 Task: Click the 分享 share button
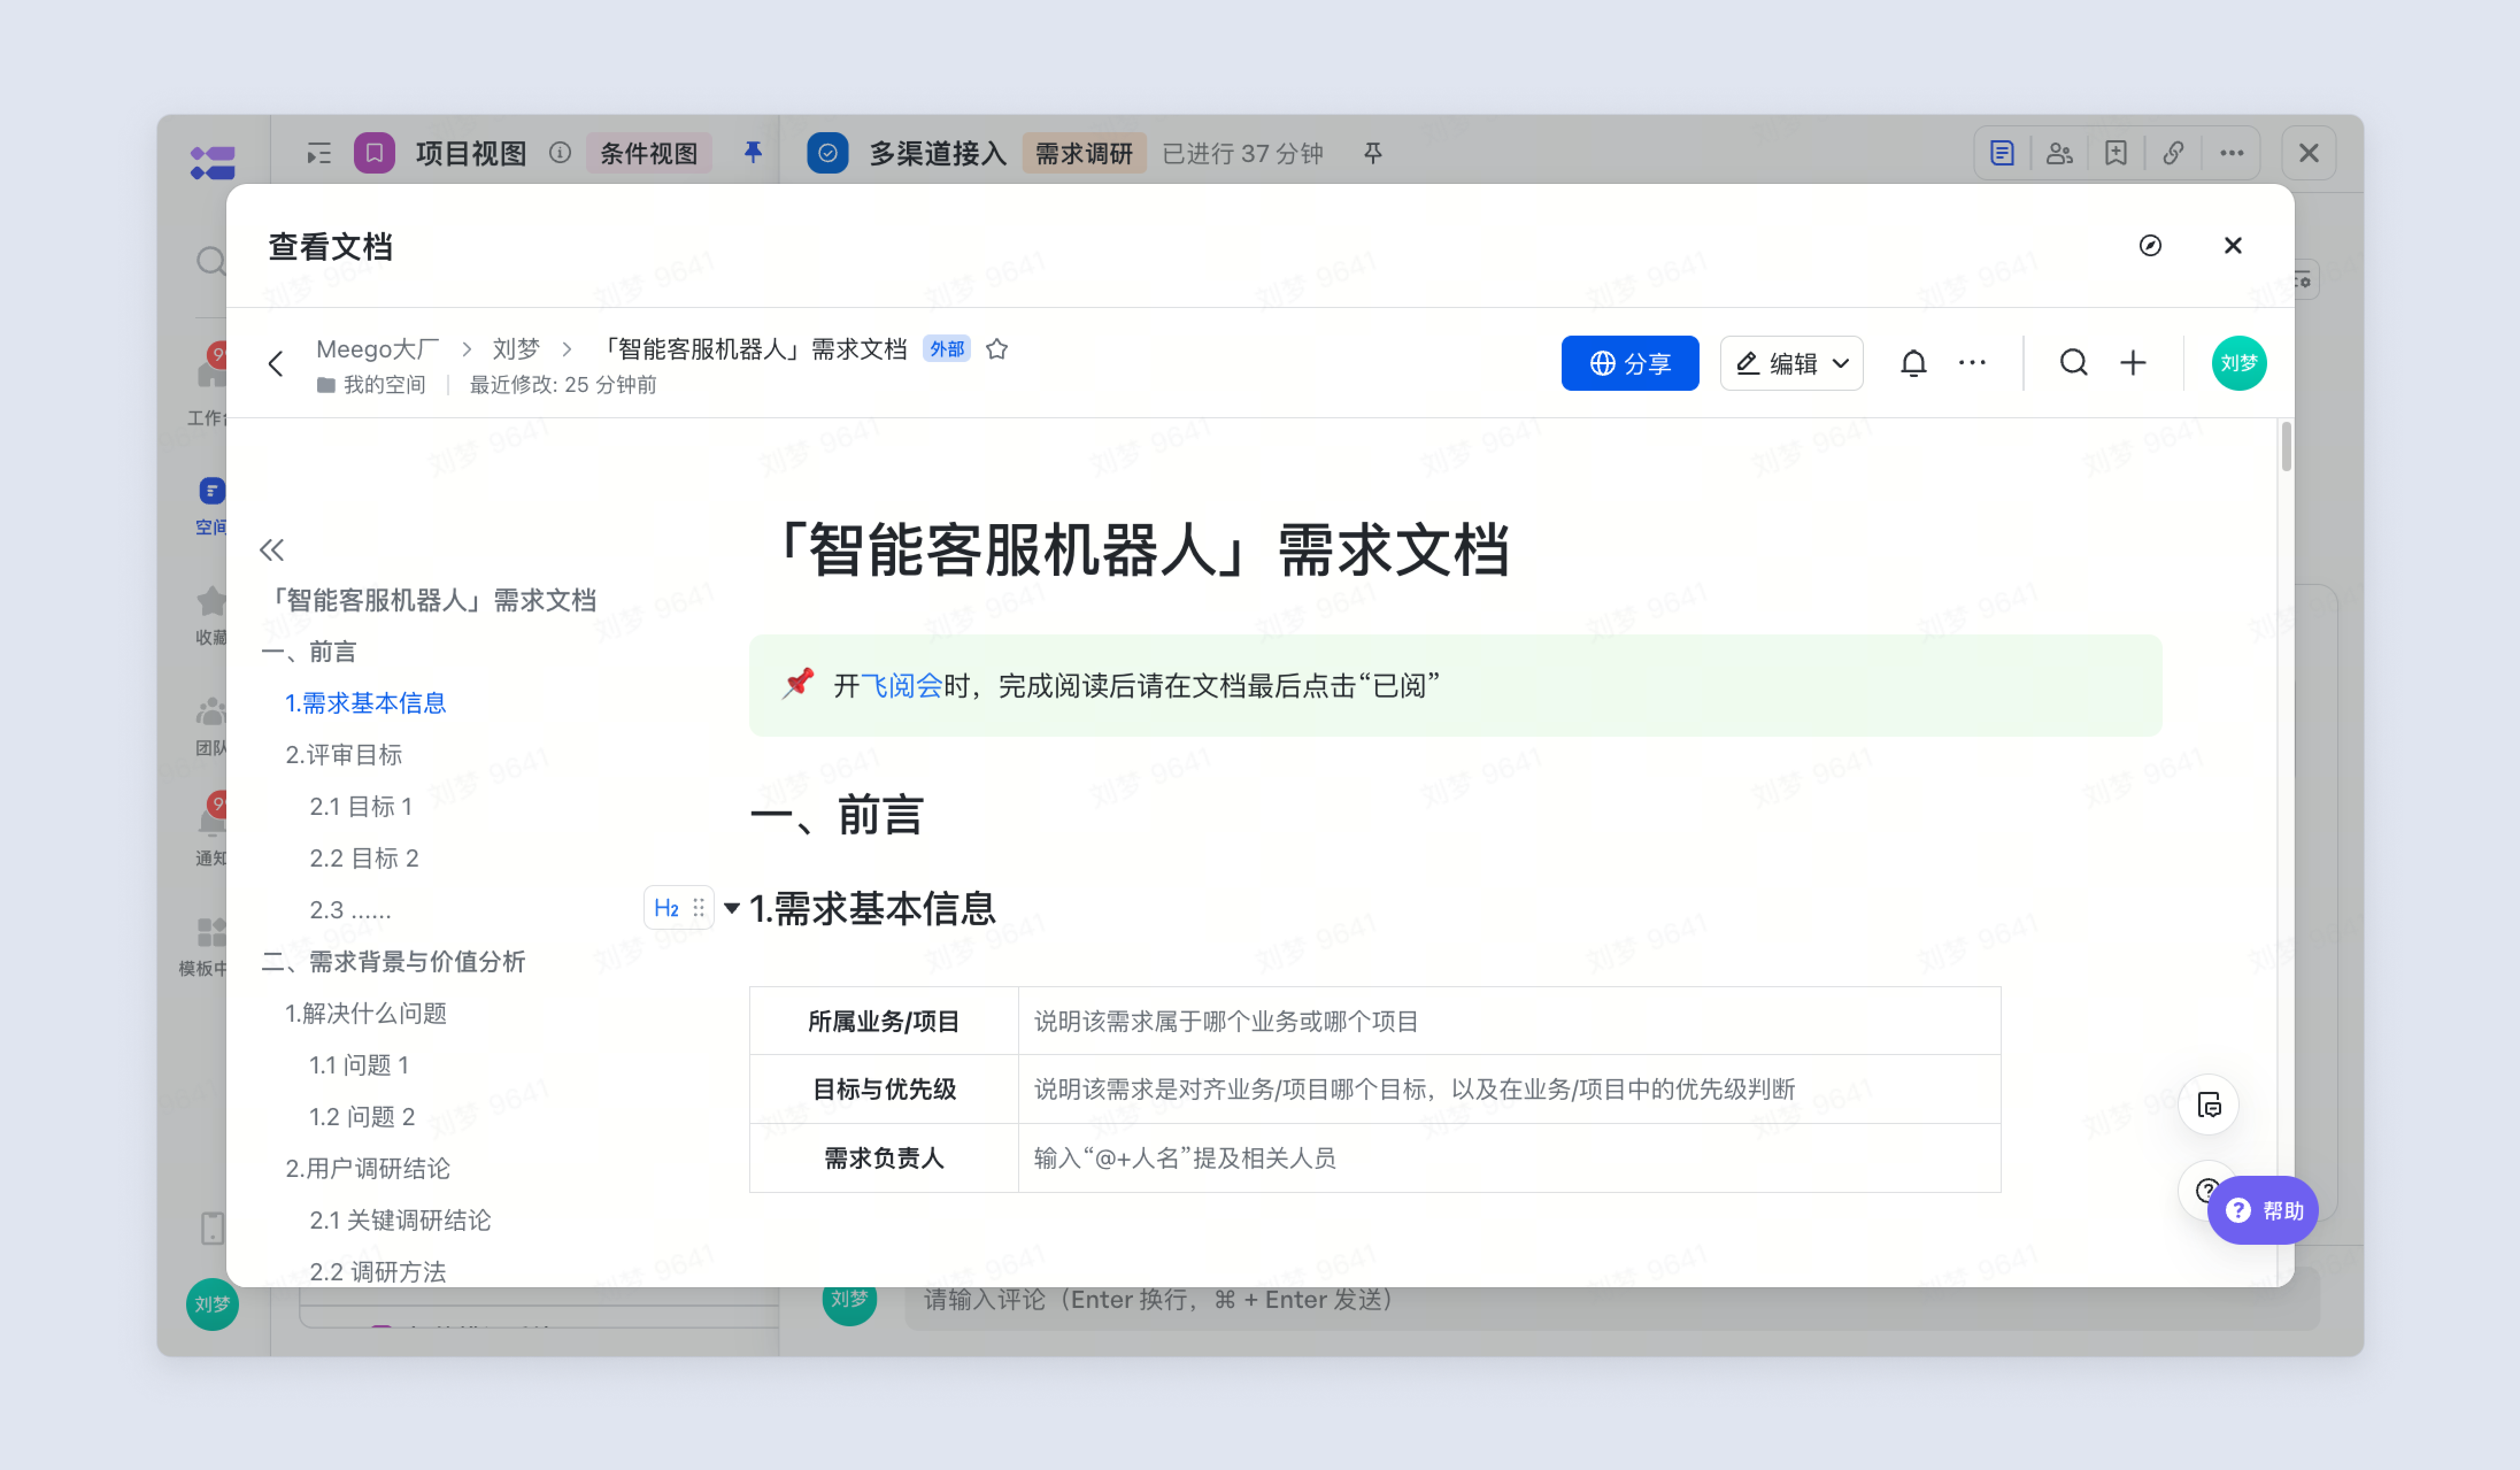tap(1630, 363)
